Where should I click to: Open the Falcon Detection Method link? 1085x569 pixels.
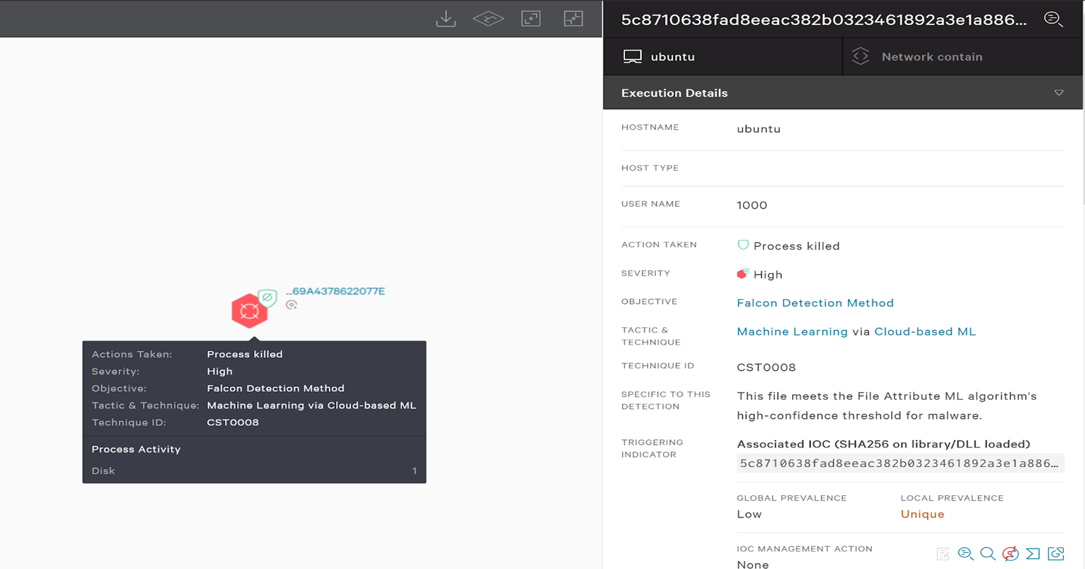pyautogui.click(x=815, y=303)
